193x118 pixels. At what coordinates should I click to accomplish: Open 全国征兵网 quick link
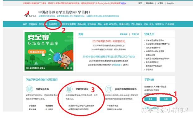(x=150, y=55)
